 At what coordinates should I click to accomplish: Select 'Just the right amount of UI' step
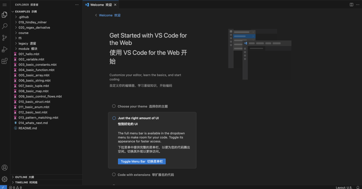click(138, 118)
